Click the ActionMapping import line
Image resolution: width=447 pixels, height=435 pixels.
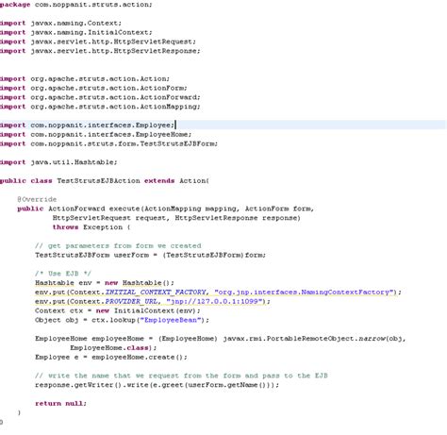[x=100, y=107]
